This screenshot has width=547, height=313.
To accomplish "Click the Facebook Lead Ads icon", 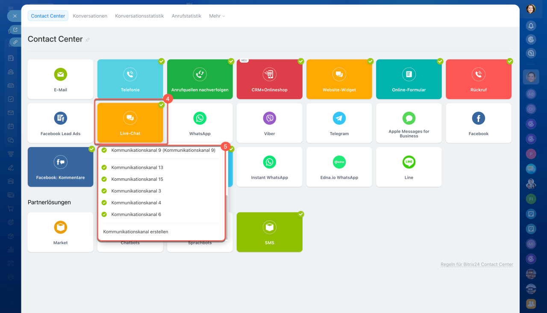I will (x=60, y=118).
